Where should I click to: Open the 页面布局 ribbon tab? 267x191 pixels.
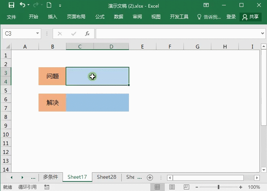coord(76,17)
